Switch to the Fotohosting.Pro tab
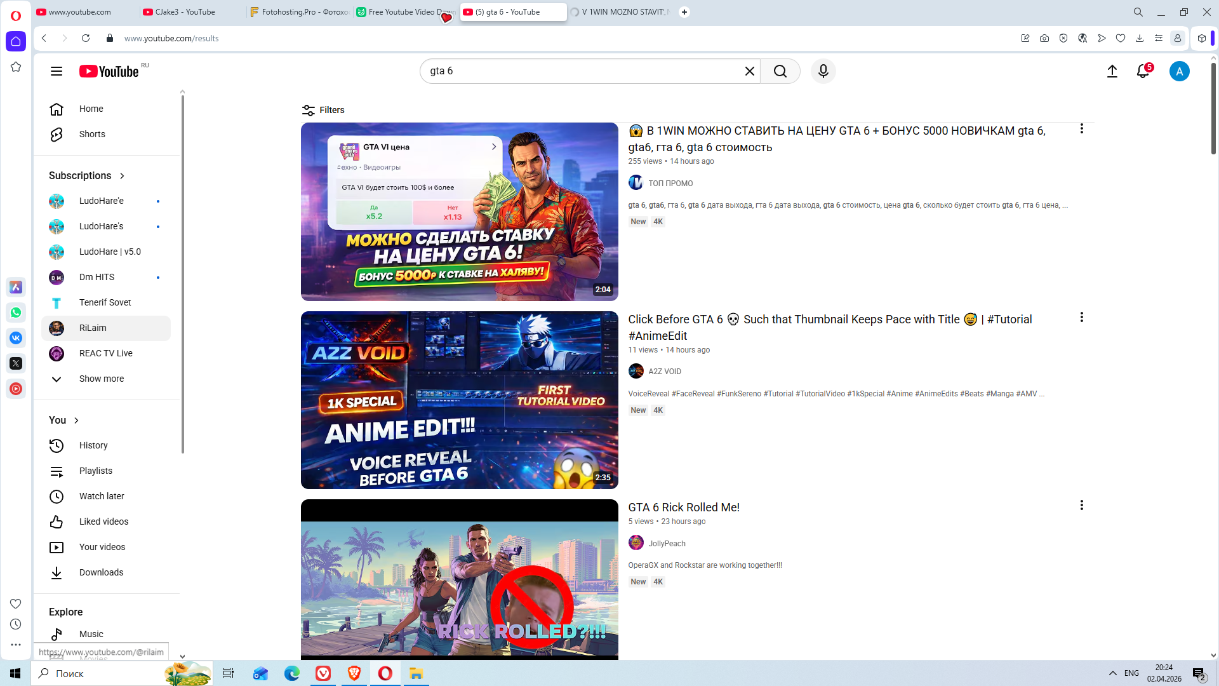This screenshot has height=686, width=1219. [x=299, y=12]
